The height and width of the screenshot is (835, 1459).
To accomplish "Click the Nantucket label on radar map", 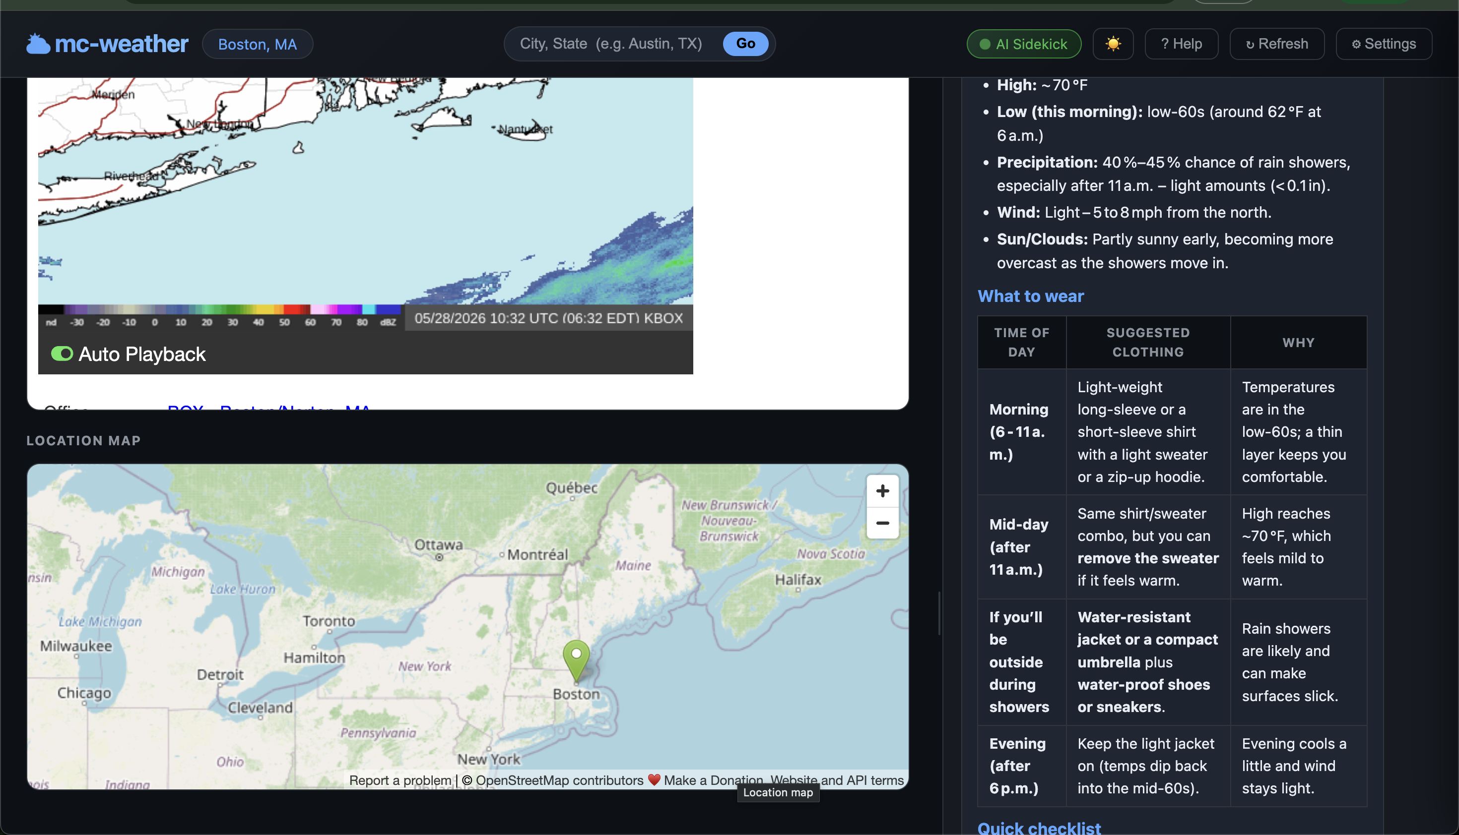I will point(525,129).
